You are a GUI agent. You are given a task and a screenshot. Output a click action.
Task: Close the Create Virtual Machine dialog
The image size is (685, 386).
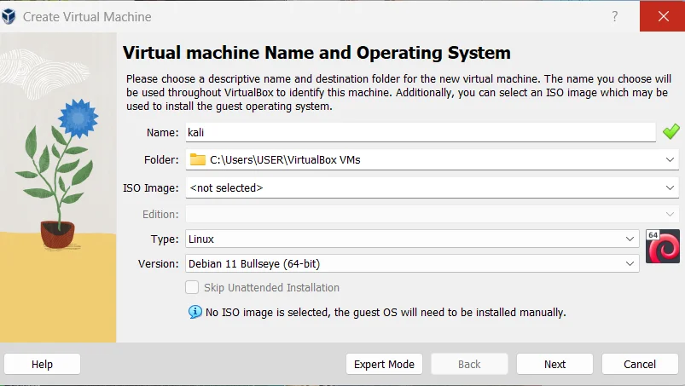point(663,16)
